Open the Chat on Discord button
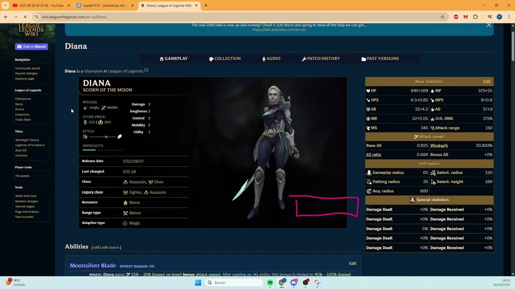 click(31, 47)
